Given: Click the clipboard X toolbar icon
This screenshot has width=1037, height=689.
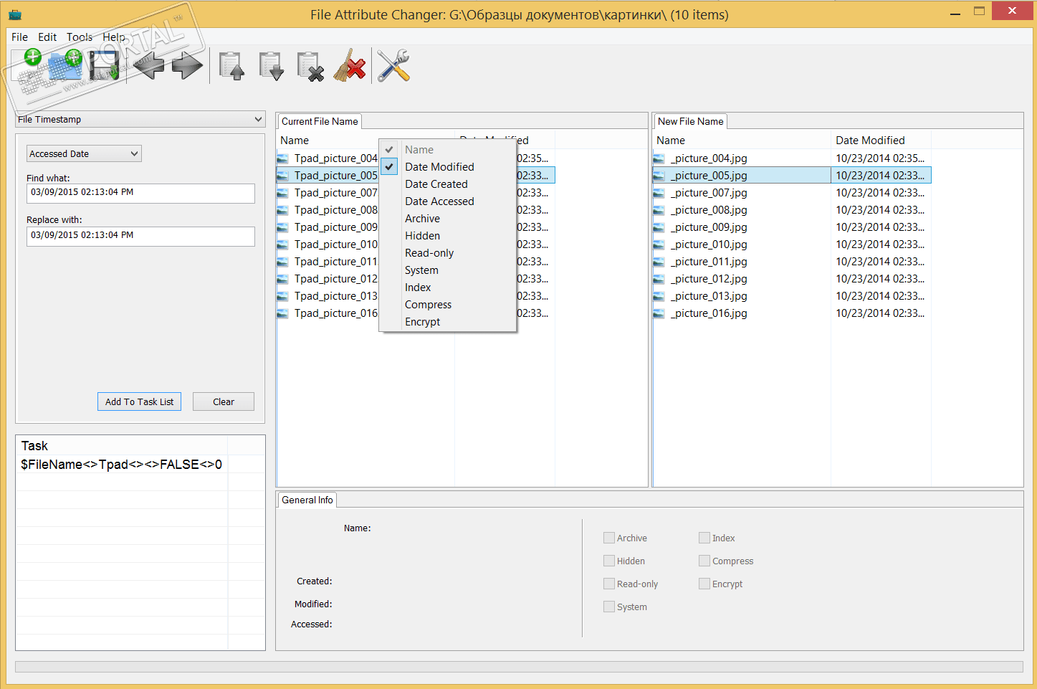Looking at the screenshot, I should tap(310, 66).
